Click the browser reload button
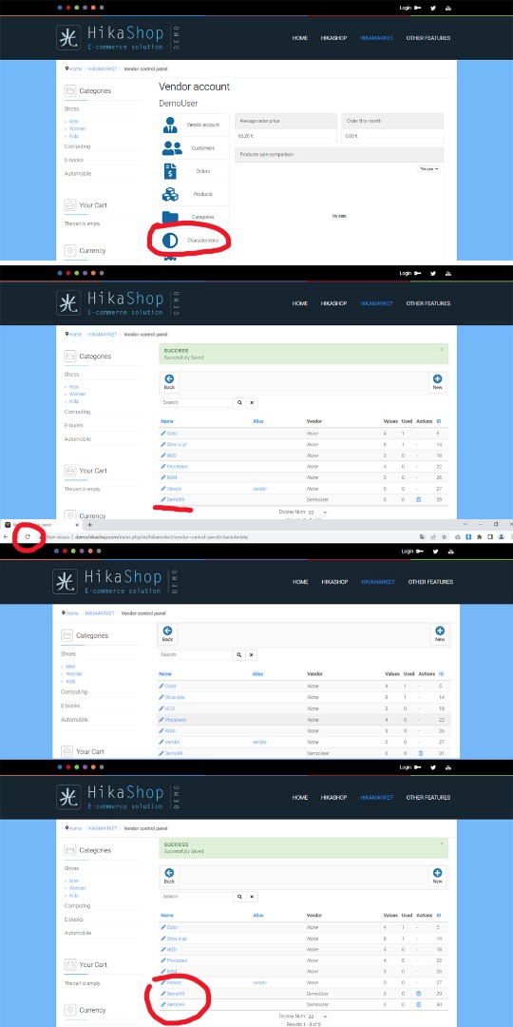 coord(28,536)
